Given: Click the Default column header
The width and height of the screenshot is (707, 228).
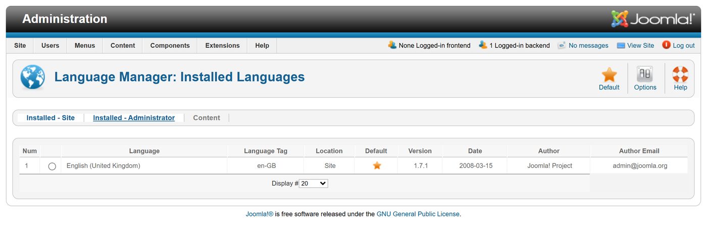Looking at the screenshot, I should [376, 151].
